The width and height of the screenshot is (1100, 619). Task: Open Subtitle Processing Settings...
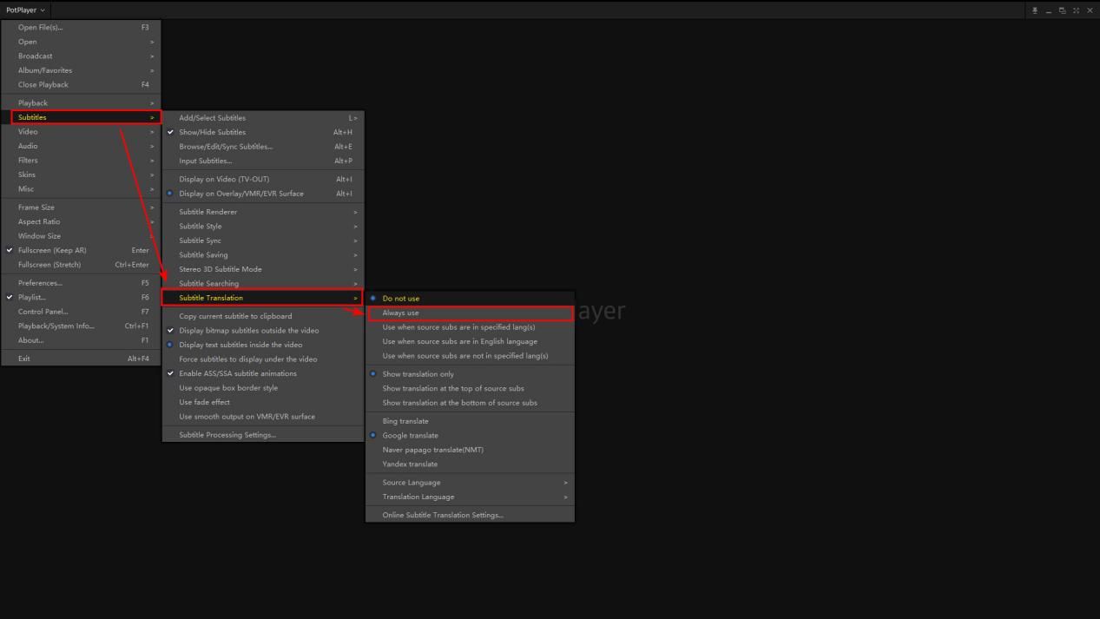click(262, 434)
